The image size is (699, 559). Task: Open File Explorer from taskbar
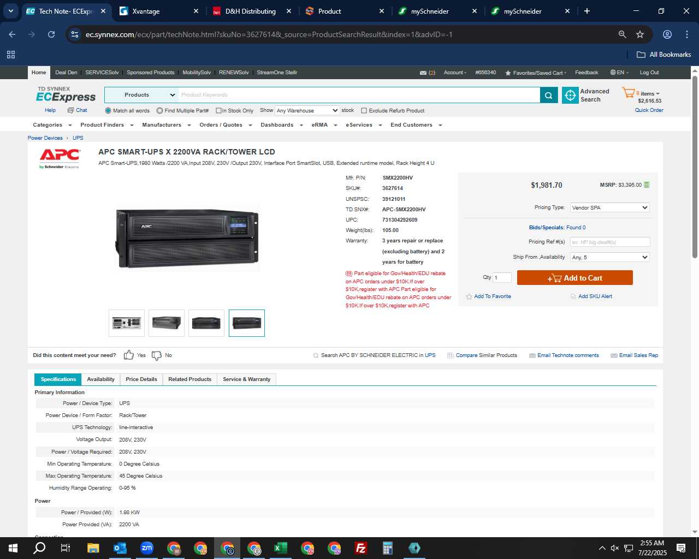[93, 548]
